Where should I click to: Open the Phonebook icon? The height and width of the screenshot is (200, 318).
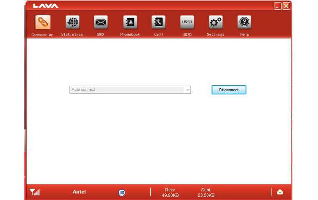130,22
